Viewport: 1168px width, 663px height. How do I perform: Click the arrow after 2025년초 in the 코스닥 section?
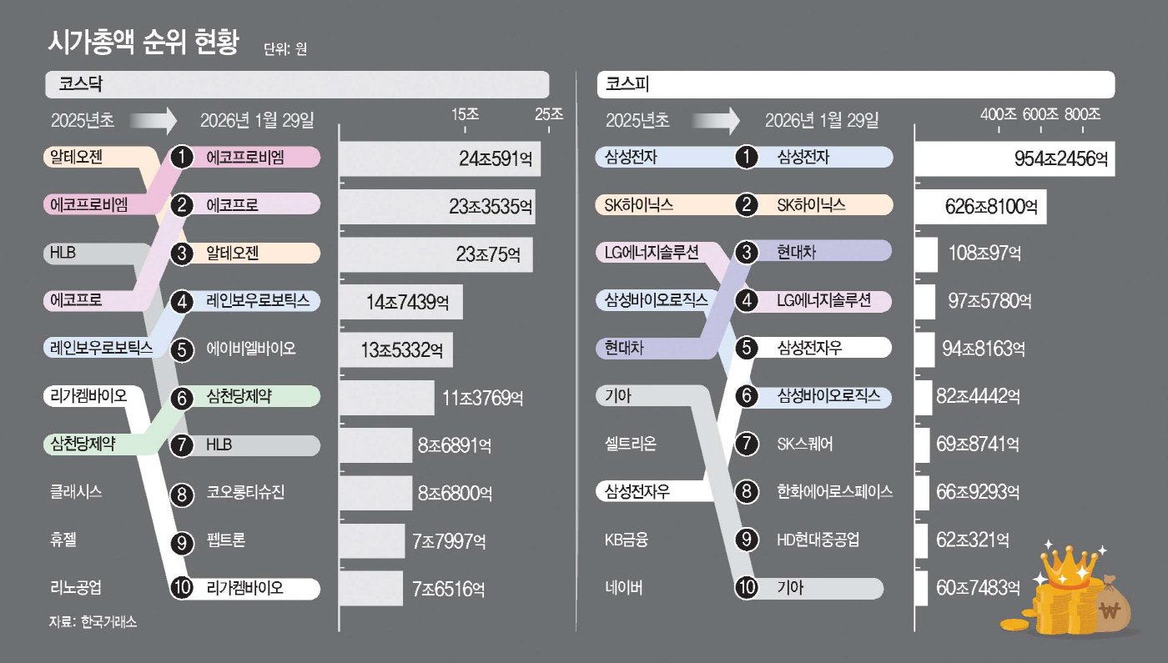point(154,120)
